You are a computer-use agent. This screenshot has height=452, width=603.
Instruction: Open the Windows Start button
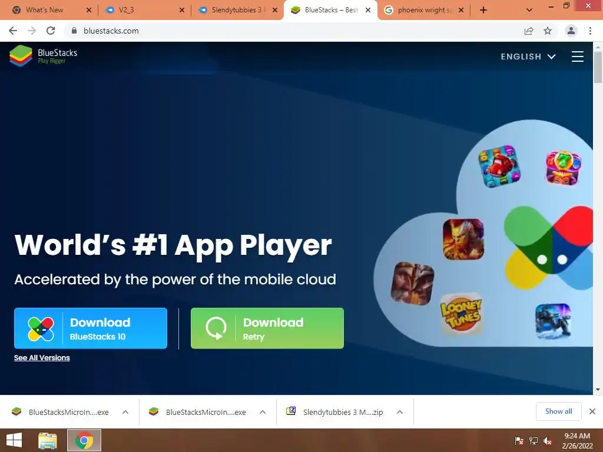point(14,440)
